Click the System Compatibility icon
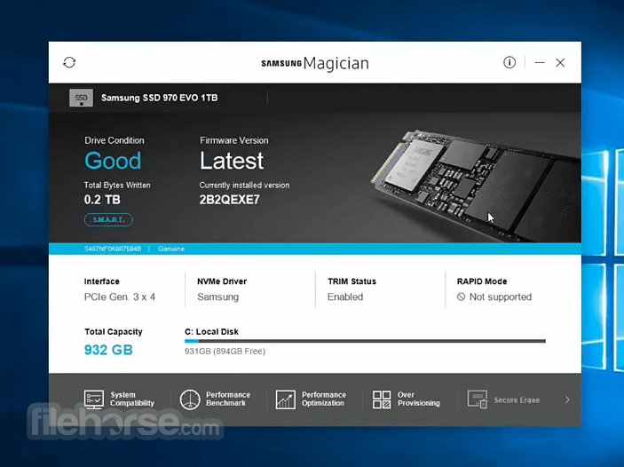Screen dimensions: 624x467 coord(94,400)
